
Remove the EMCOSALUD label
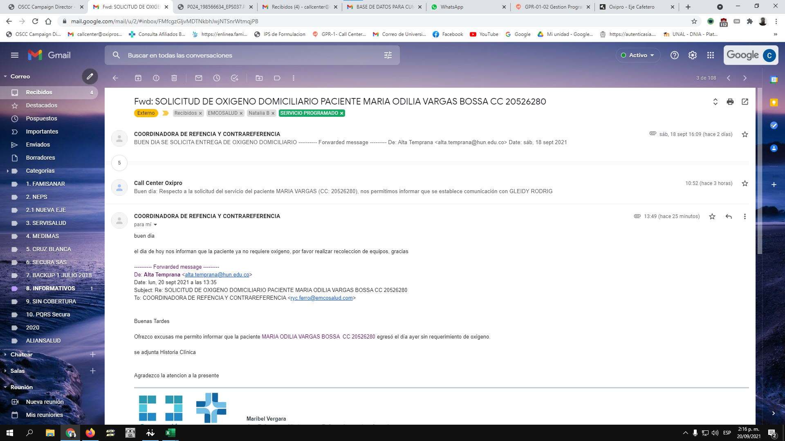click(x=241, y=114)
